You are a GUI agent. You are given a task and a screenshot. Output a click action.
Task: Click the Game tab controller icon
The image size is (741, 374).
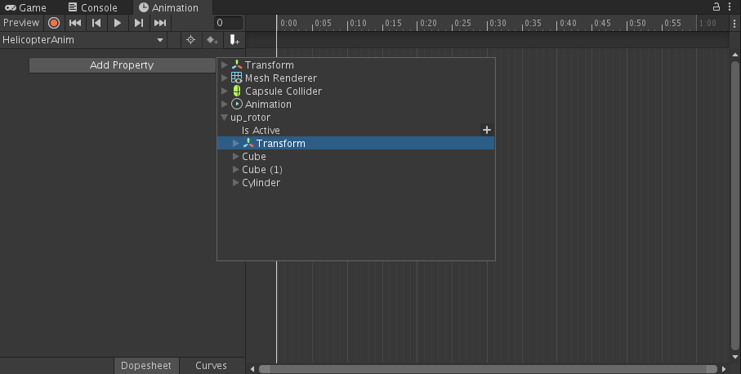click(x=11, y=7)
